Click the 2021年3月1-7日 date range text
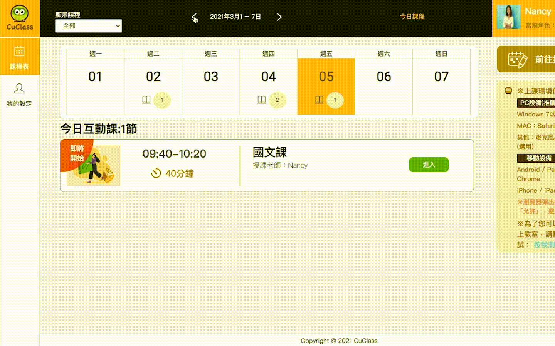Viewport: 555px width, 346px height. [235, 17]
